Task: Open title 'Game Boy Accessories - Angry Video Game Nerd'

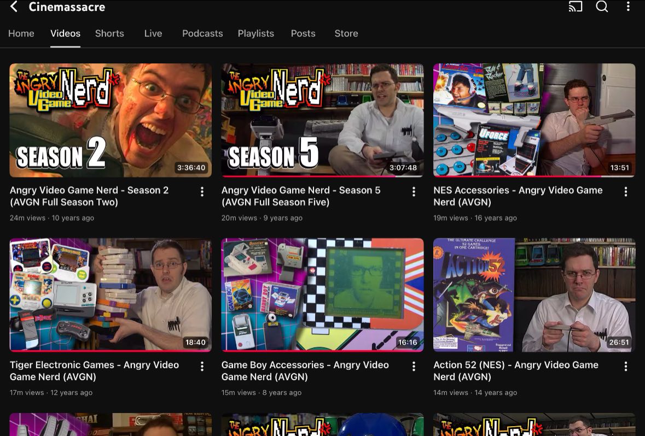Action: coord(305,370)
